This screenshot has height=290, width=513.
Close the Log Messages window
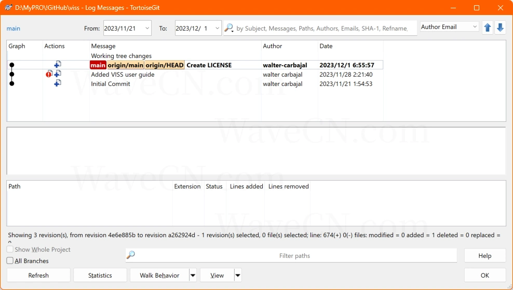point(501,7)
